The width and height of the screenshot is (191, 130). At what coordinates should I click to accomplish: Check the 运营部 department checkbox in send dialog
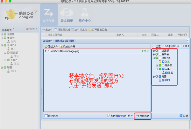tap(160, 50)
